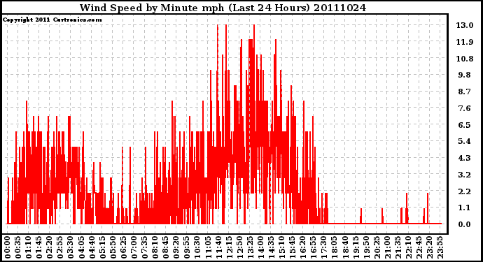The width and height of the screenshot is (483, 262).
Task: Click the time label 12:15
Action: pos(229,248)
